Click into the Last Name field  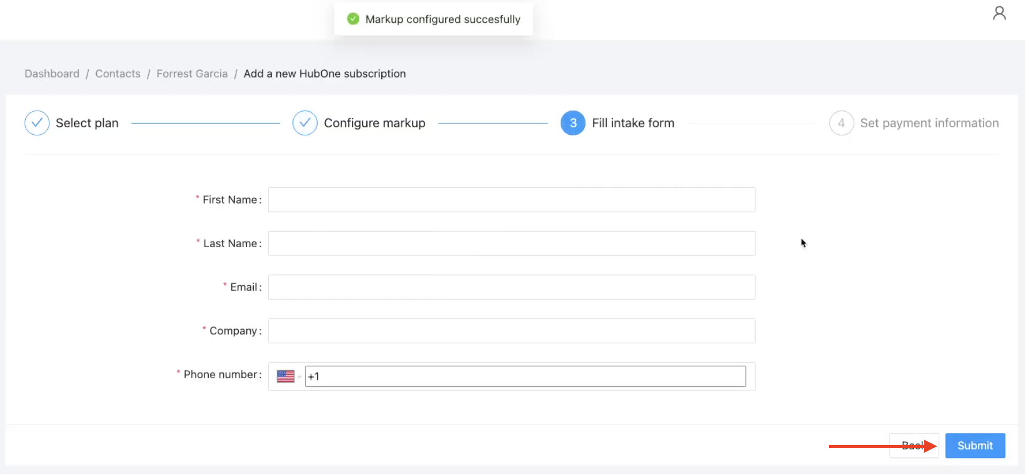coord(511,243)
